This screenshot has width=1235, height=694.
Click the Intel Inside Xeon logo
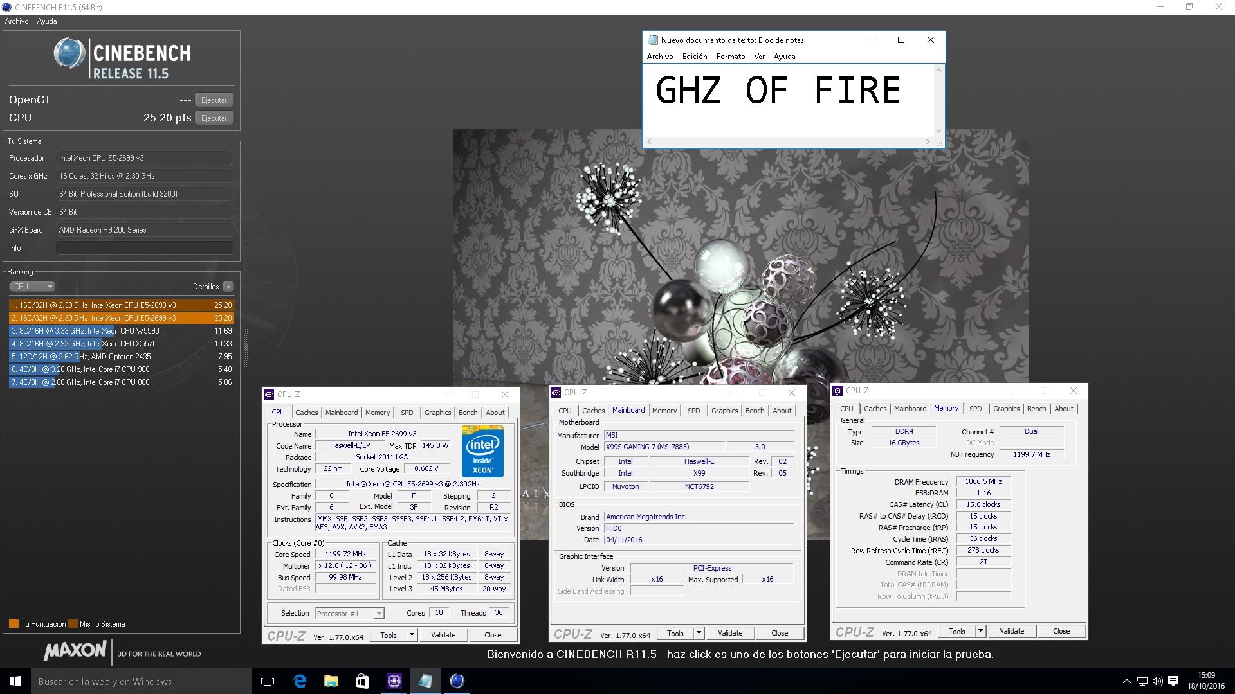[482, 451]
